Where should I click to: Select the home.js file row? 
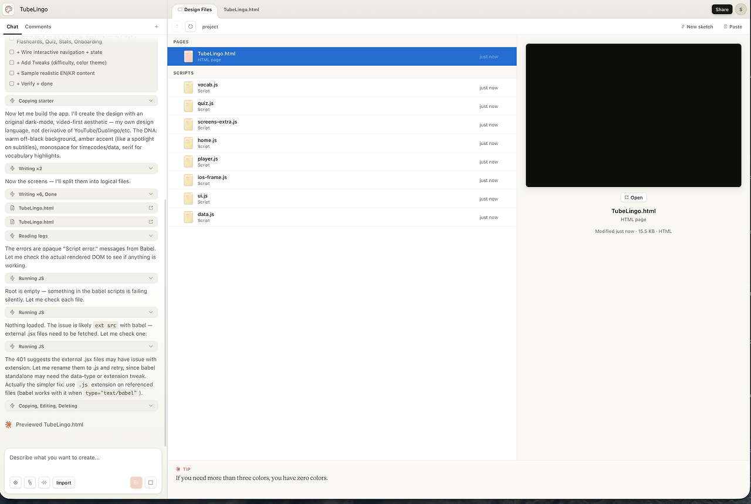click(x=342, y=143)
